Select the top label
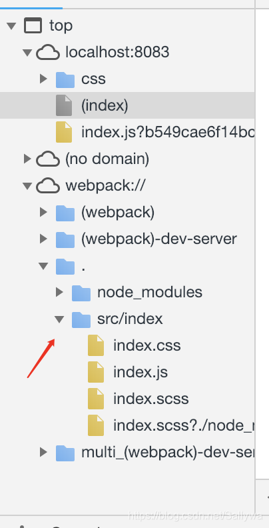 [61, 26]
